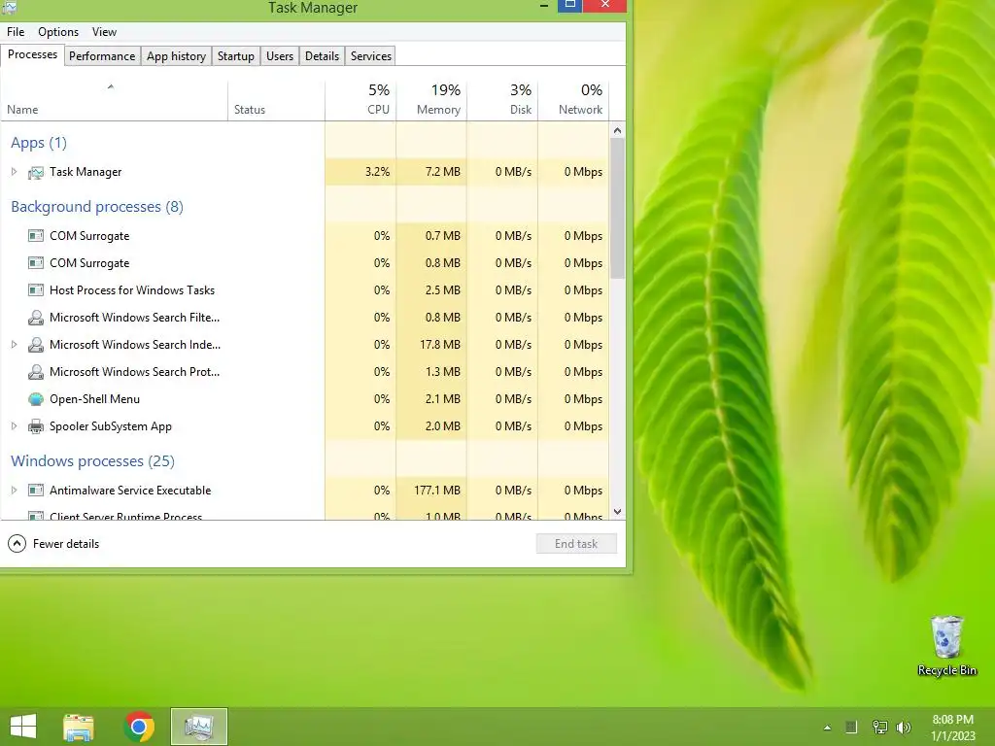Open the File menu

click(16, 32)
